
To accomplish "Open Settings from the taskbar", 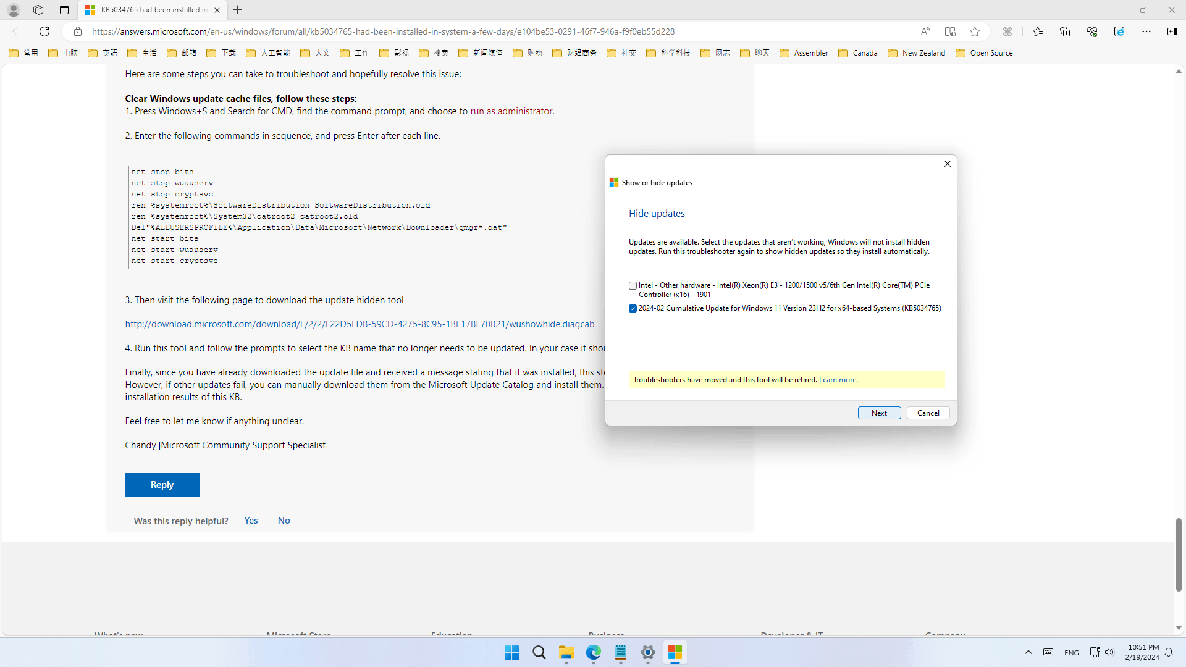I will pos(647,652).
